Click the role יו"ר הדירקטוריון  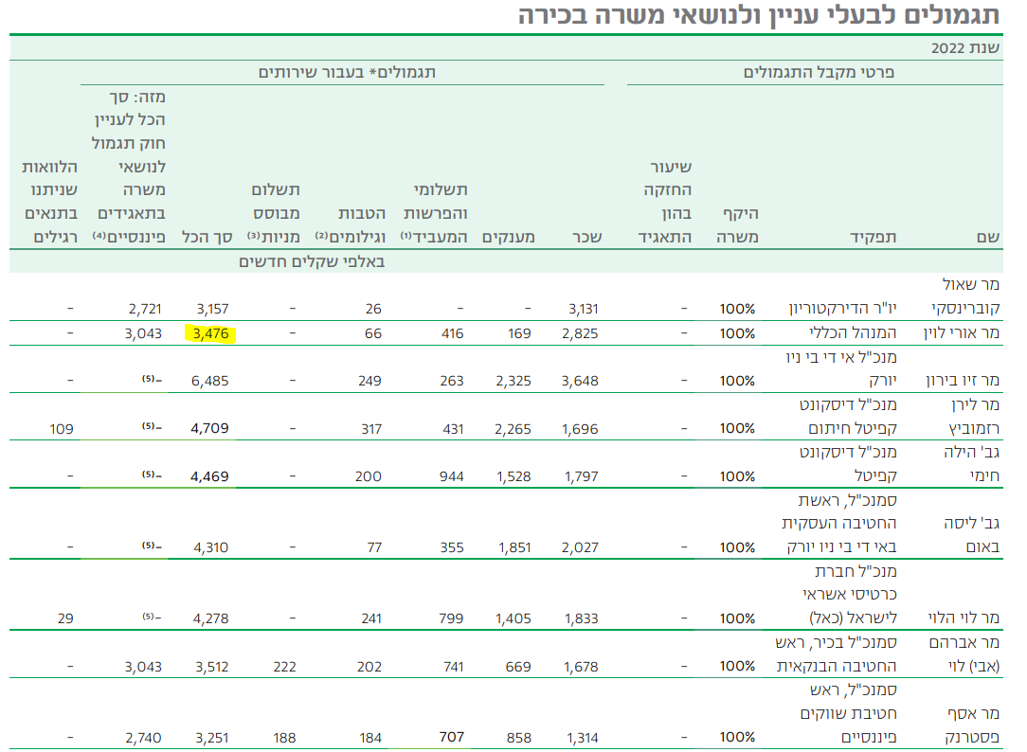pyautogui.click(x=842, y=309)
